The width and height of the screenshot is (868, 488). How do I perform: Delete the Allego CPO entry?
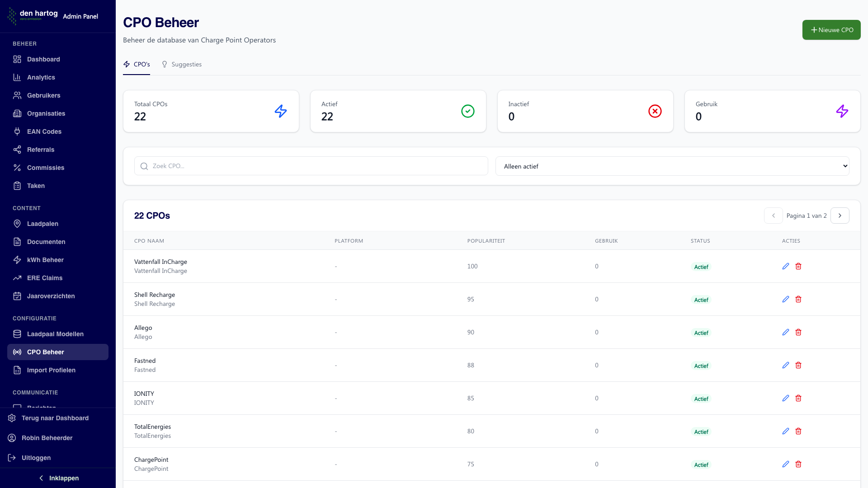click(798, 332)
